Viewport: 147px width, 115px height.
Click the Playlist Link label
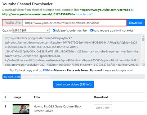[x=12, y=23]
